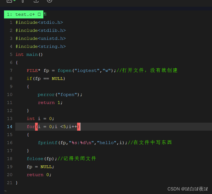Click 'return 0;' on line 20
This screenshot has height=194, width=212.
(x=39, y=175)
